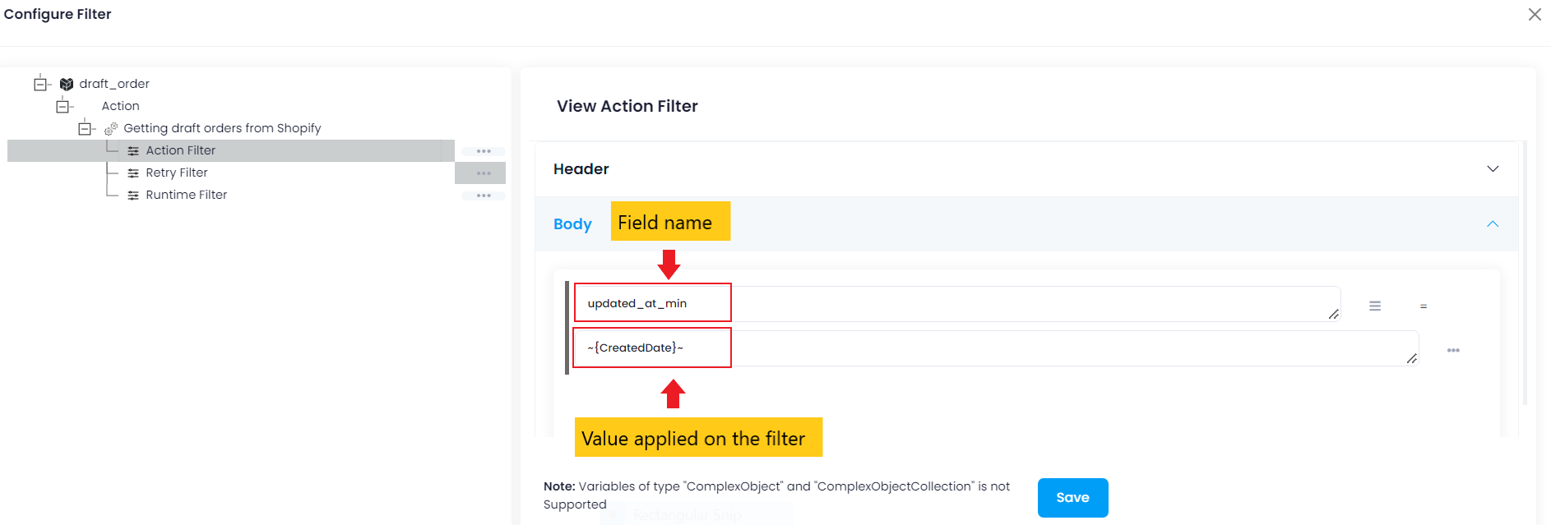Expand the Header section chevron
Image resolution: width=1551 pixels, height=525 pixels.
1493,169
